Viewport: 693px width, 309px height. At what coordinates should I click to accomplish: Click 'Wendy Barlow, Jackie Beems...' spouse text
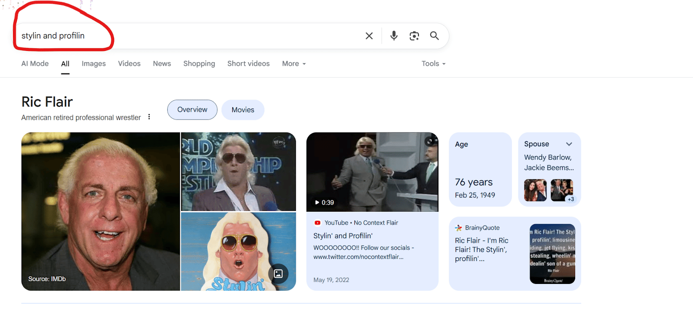(549, 162)
